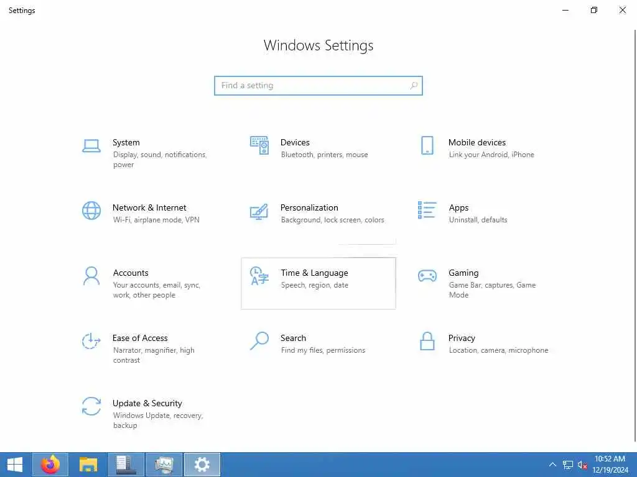The height and width of the screenshot is (477, 637).
Task: Open the Privacy heading
Action: [462, 338]
